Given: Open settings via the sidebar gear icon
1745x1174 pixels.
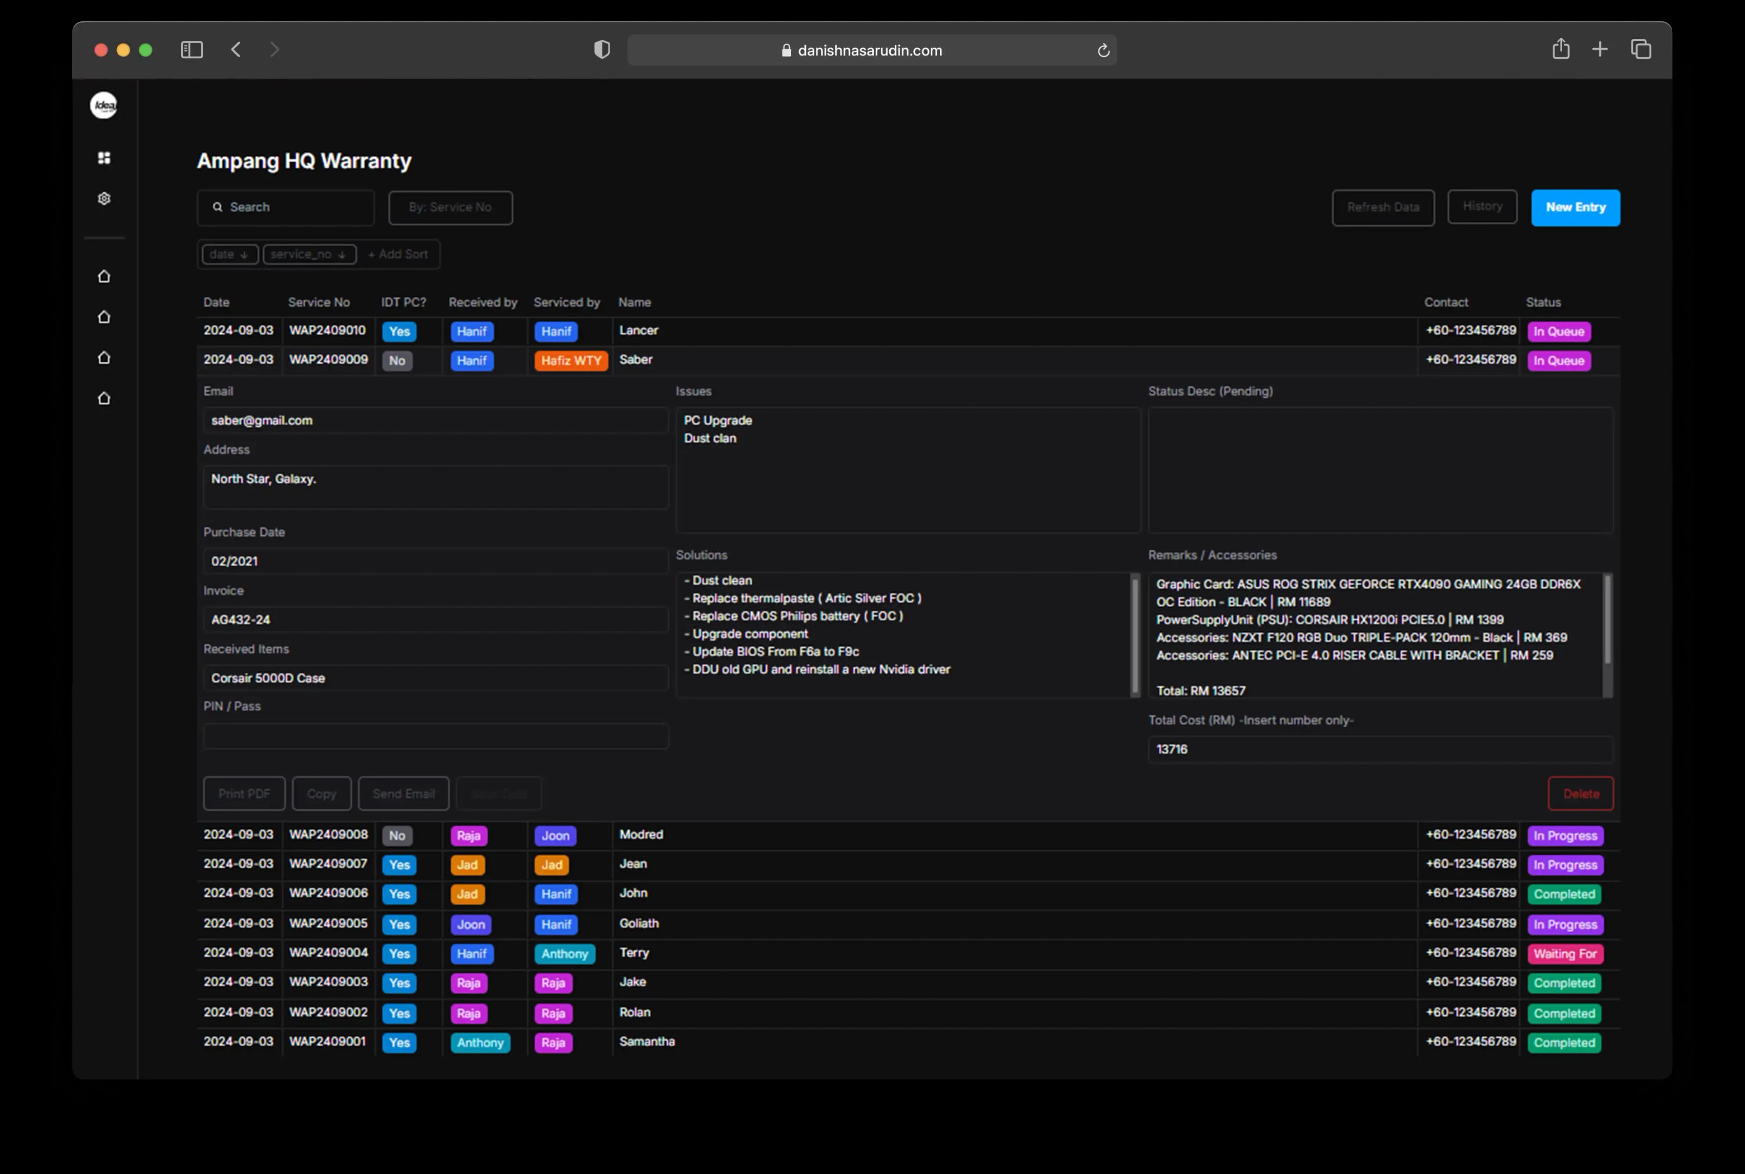Looking at the screenshot, I should [x=104, y=199].
